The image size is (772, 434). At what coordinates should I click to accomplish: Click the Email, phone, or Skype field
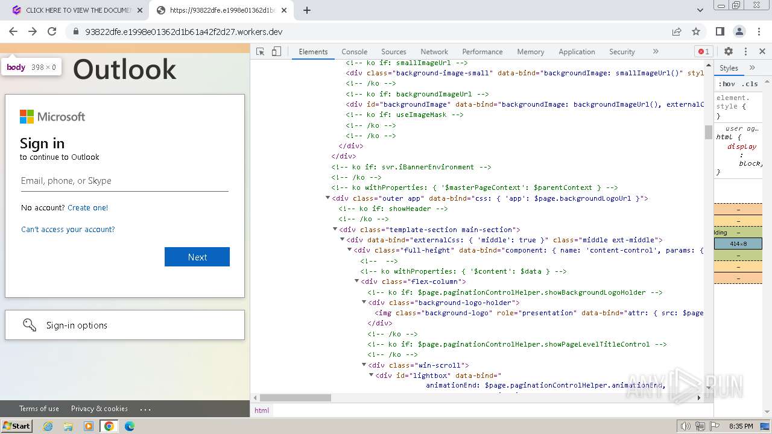click(125, 181)
